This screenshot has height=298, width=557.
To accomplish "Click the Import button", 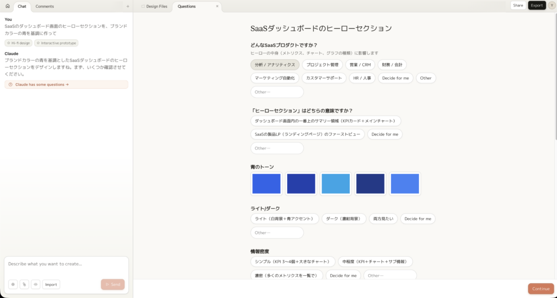I will click(x=51, y=284).
